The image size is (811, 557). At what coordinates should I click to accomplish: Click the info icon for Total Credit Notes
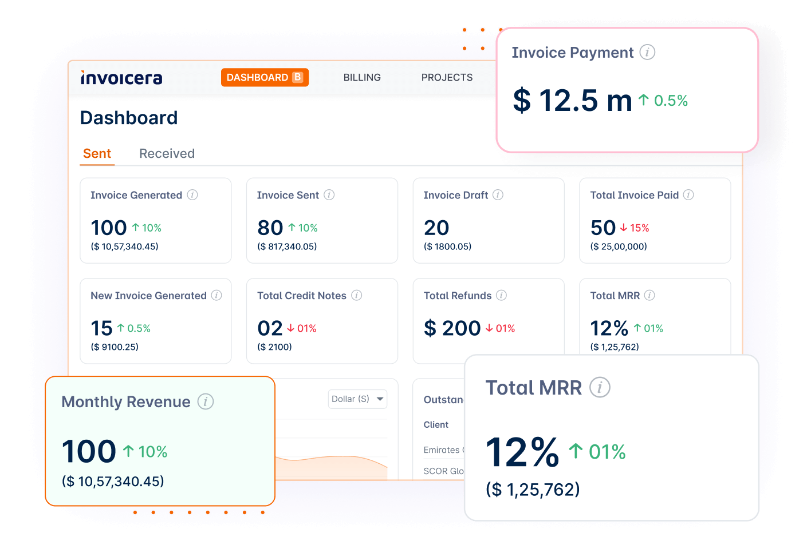(357, 295)
